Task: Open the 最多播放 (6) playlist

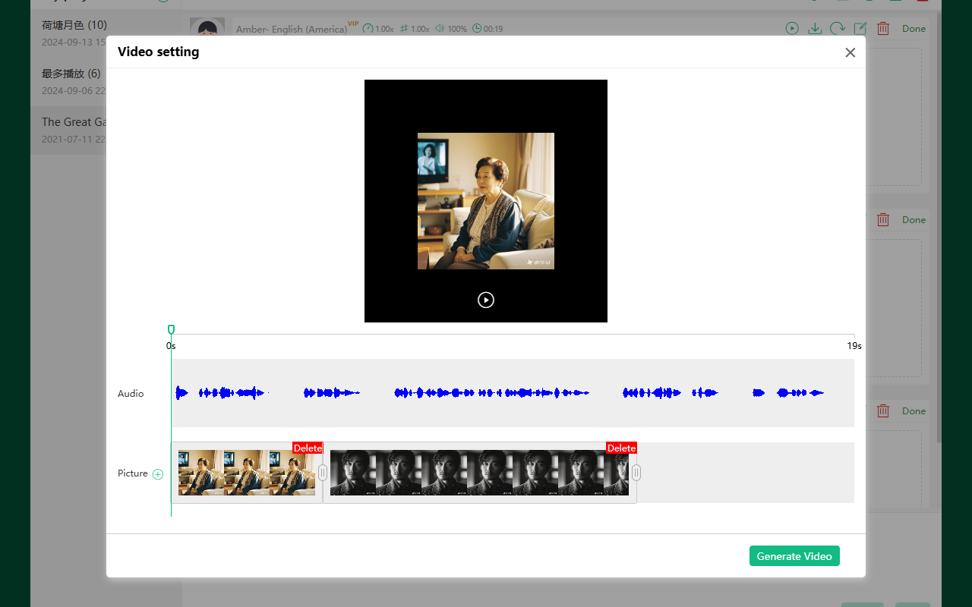Action: (x=74, y=74)
